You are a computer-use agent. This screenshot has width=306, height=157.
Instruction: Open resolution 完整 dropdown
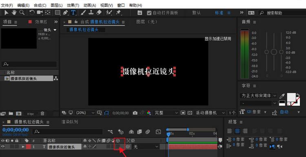pyautogui.click(x=166, y=113)
